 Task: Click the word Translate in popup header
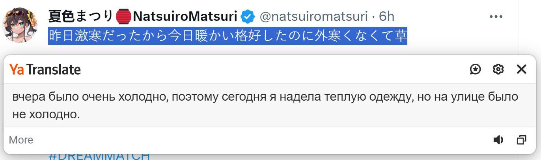[x=54, y=70]
